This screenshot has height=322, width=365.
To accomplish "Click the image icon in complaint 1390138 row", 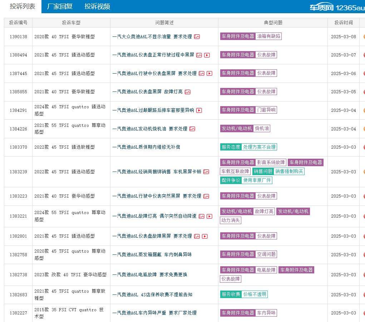I will [197, 36].
